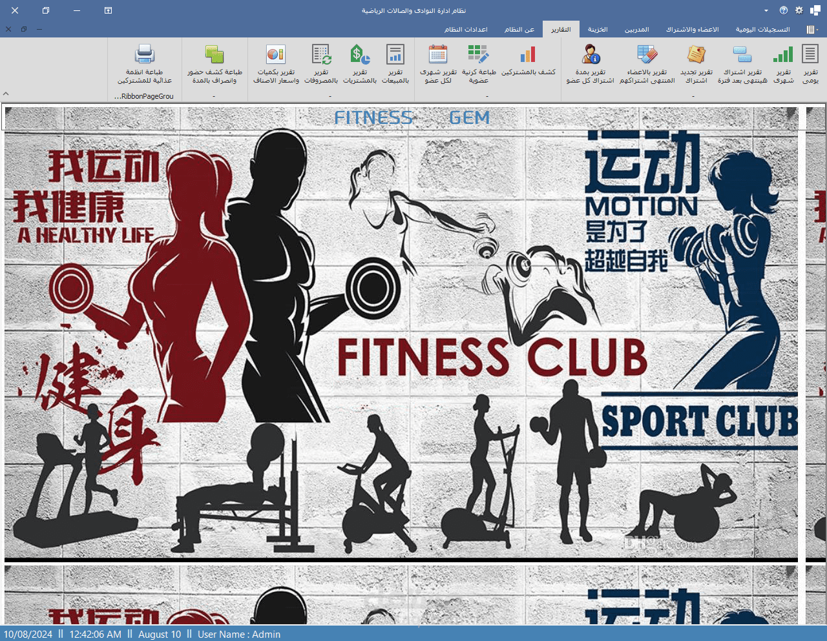Switch to the الخزينة tab

[x=598, y=30]
